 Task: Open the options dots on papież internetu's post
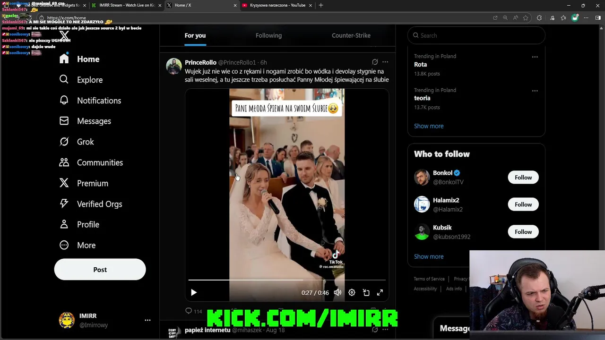pyautogui.click(x=385, y=330)
